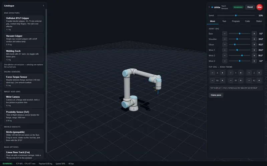267x166 pixels.
Task: Add the Wrist Camera add-on
Action: click(24, 101)
